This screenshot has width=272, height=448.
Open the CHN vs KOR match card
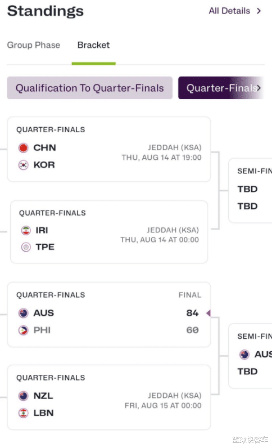point(109,149)
